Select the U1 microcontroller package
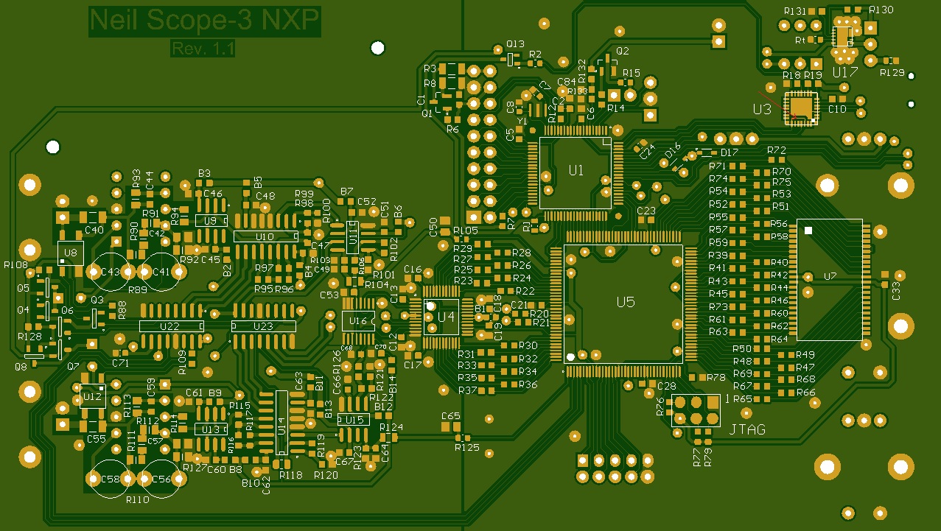The image size is (941, 531). [x=575, y=172]
